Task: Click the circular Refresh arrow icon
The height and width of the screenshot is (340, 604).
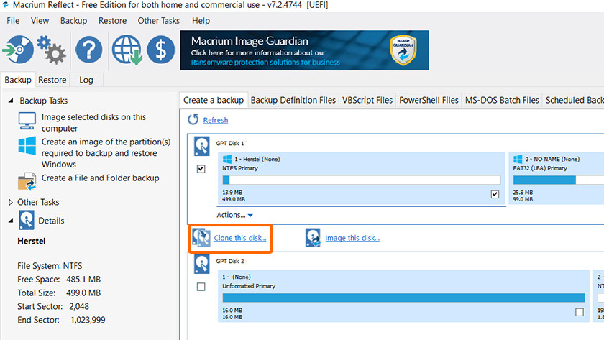Action: click(x=193, y=119)
